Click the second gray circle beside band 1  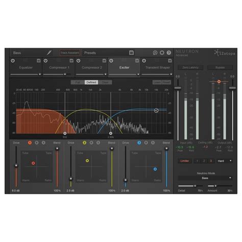(43, 142)
